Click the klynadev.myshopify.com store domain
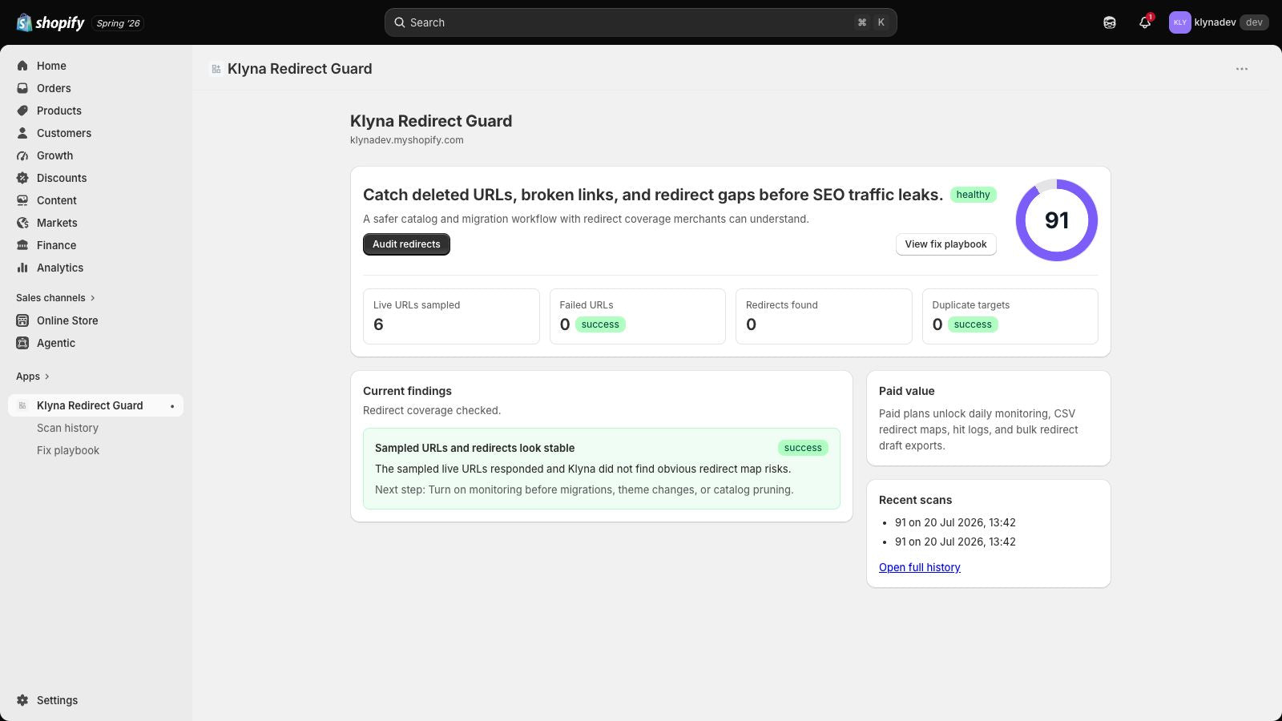This screenshot has height=721, width=1282. point(407,140)
